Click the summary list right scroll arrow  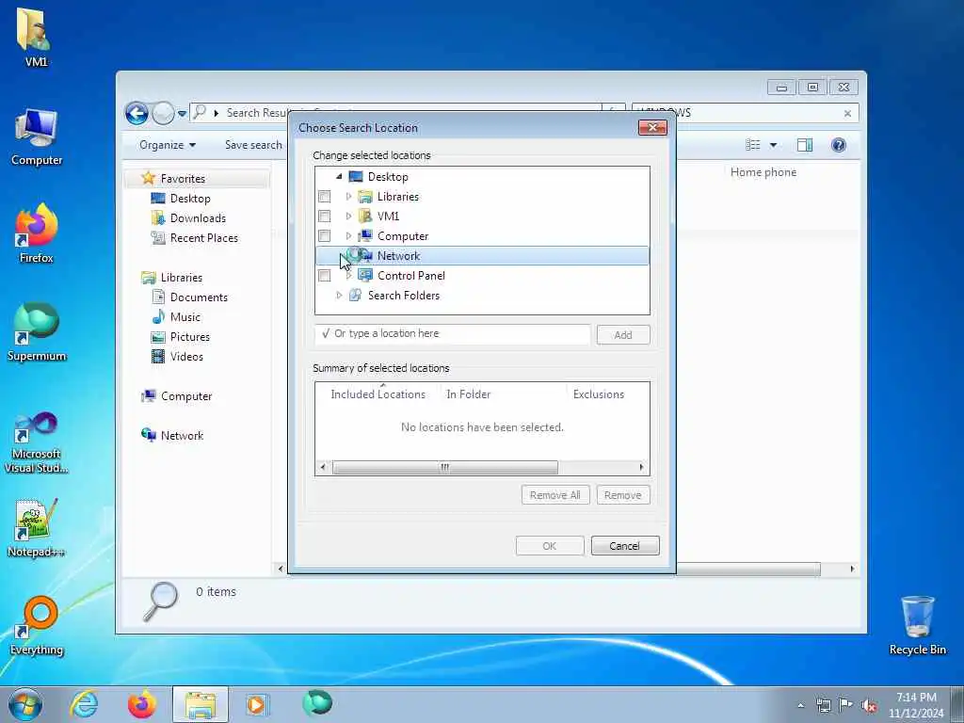click(642, 467)
